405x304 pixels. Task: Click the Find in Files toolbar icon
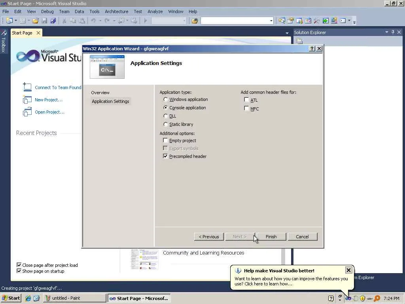click(x=195, y=21)
